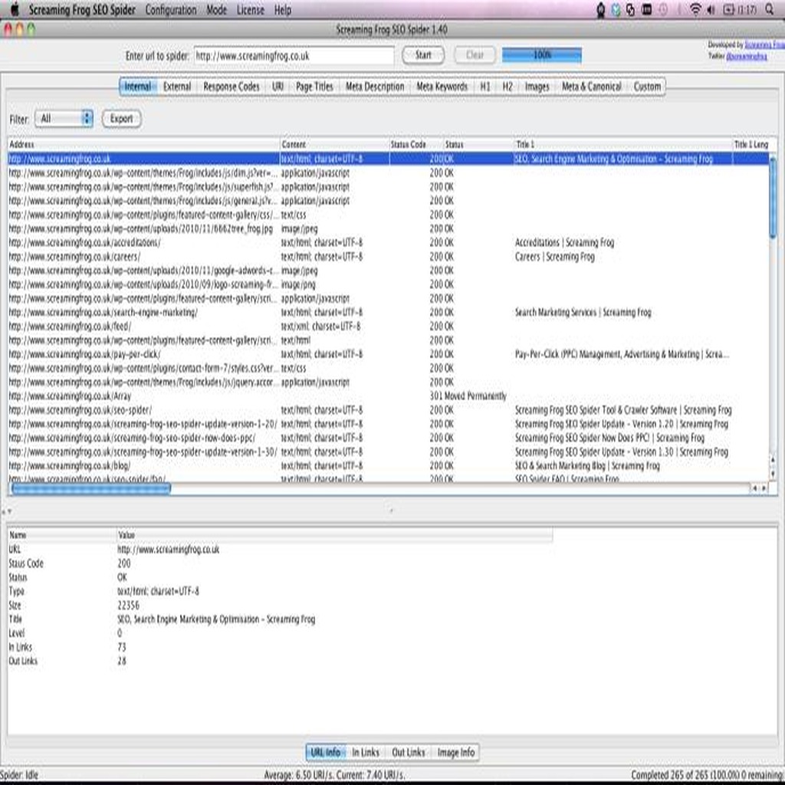Screen dimensions: 785x785
Task: Select the /accreditations/ URL row
Action: click(389, 243)
